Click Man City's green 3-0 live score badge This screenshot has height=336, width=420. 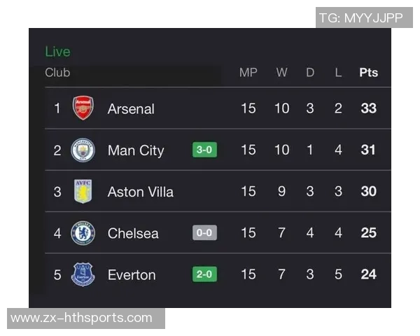coord(204,150)
